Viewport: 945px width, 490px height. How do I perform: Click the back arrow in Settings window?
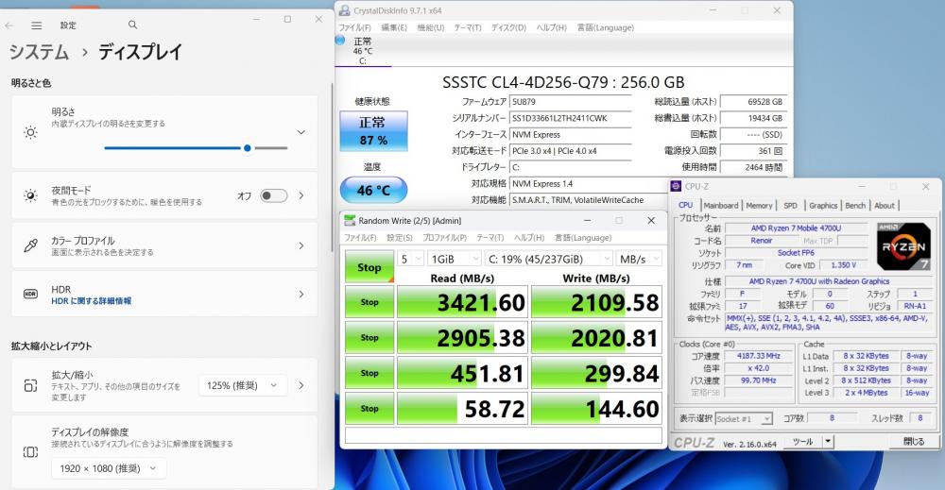(9, 25)
